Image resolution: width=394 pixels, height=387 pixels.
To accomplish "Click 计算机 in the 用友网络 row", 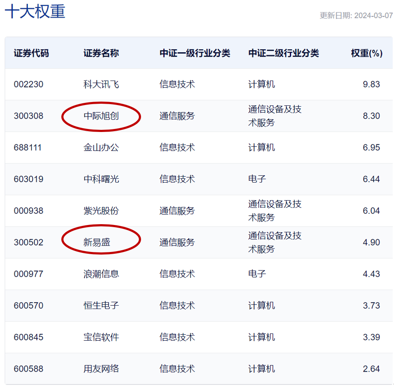I will [262, 369].
